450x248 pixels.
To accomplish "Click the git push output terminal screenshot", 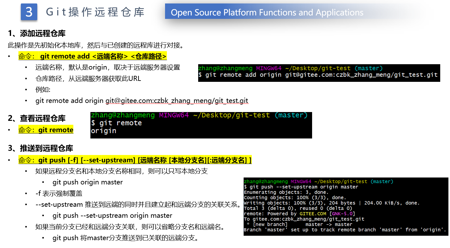I will point(346,206).
